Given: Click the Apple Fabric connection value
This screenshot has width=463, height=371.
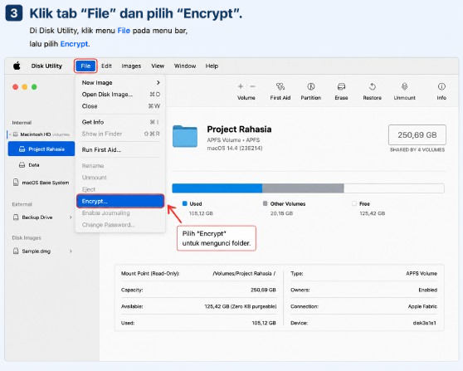Looking at the screenshot, I should [422, 306].
